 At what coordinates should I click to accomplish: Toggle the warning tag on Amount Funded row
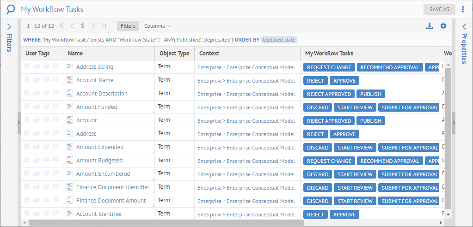[x=46, y=107]
